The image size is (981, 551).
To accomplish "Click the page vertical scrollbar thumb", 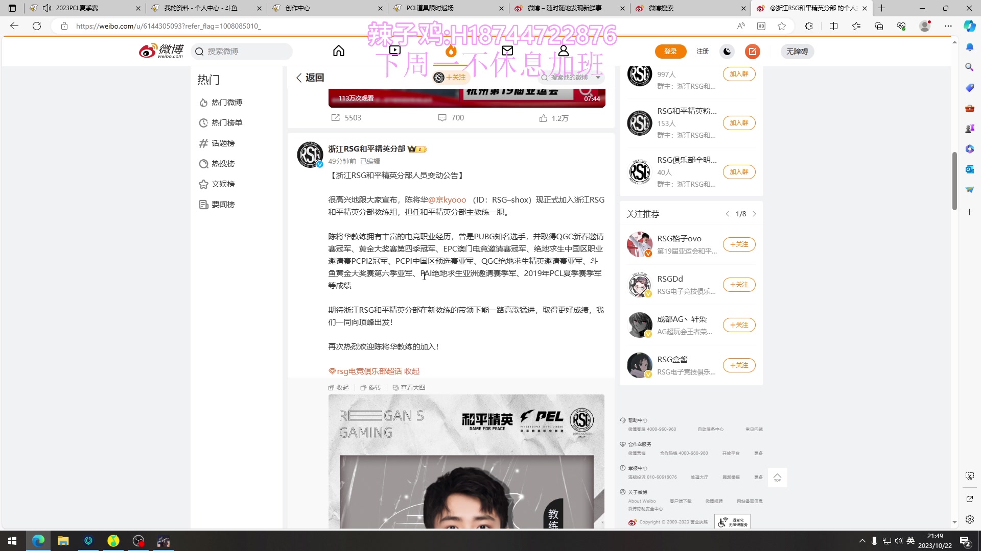I will pyautogui.click(x=954, y=181).
